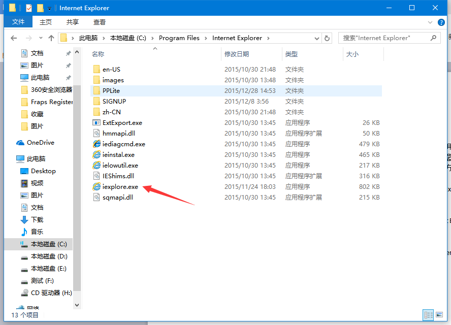The image size is (451, 325).
Task: Refresh the Internet Explorer folder
Action: click(327, 38)
